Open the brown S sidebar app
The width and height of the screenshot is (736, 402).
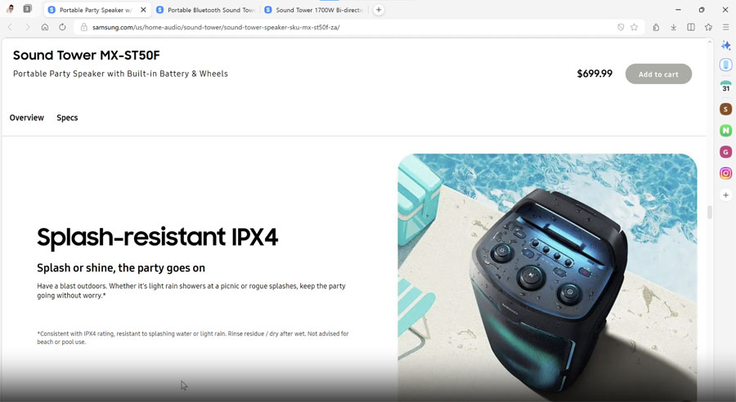pyautogui.click(x=725, y=109)
